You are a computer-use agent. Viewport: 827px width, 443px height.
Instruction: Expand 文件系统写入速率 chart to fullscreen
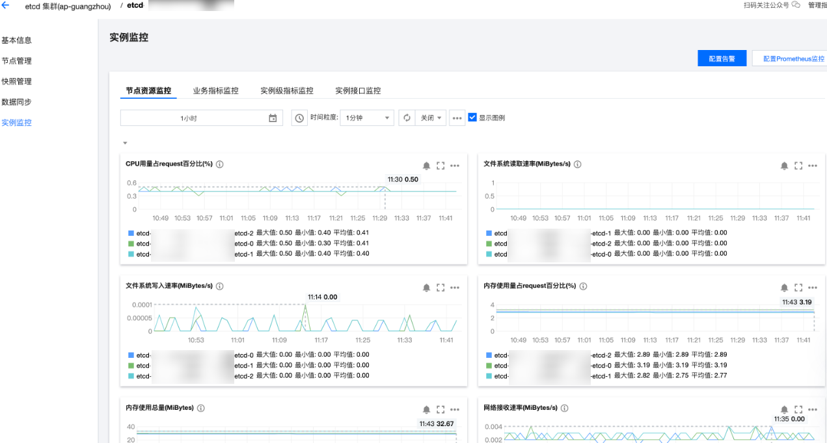441,287
